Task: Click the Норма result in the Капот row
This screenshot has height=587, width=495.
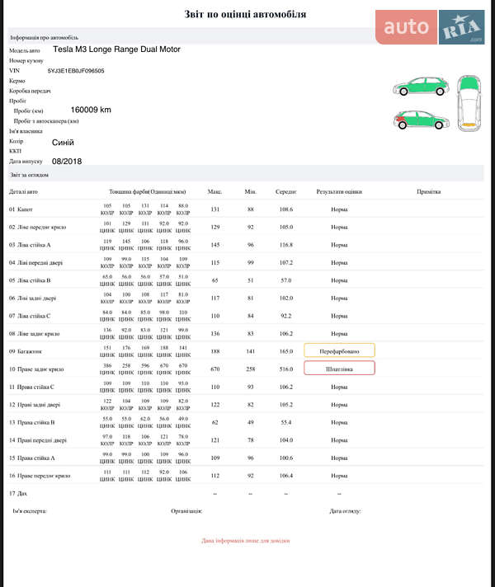Action: point(339,209)
